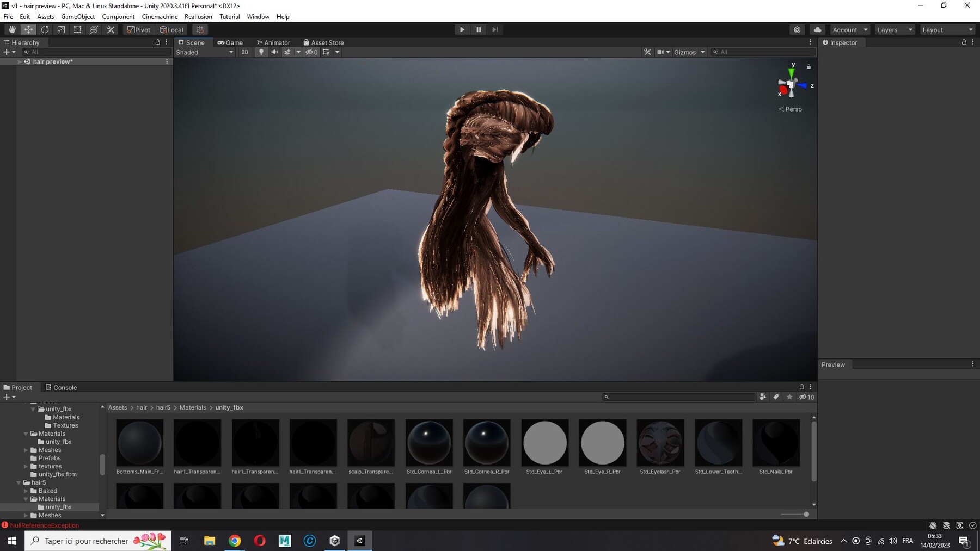Viewport: 980px width, 551px height.
Task: Save project search to favorites star
Action: [789, 397]
